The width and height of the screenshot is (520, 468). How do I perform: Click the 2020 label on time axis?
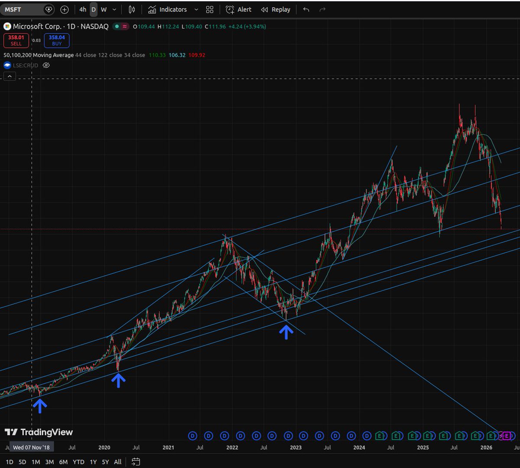104,448
